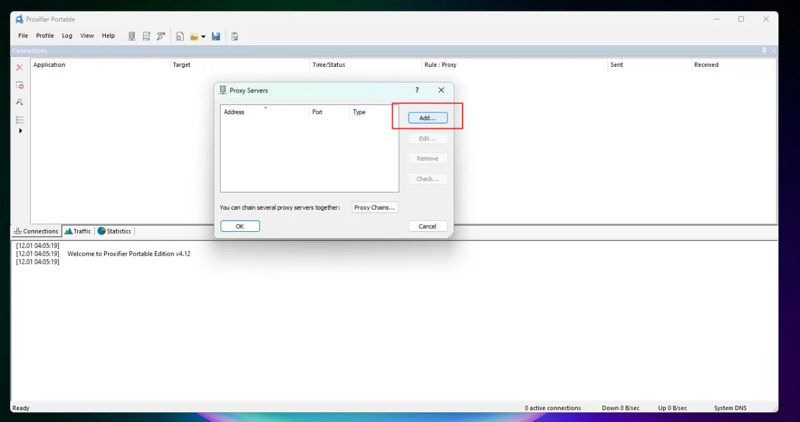Open Proxy Chains...

[375, 208]
